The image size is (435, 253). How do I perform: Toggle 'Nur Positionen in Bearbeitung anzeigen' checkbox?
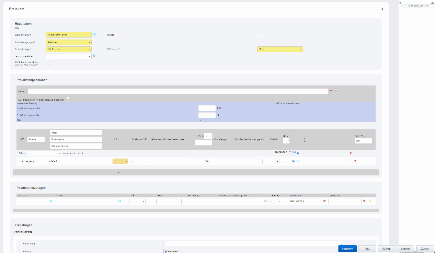click(x=68, y=98)
